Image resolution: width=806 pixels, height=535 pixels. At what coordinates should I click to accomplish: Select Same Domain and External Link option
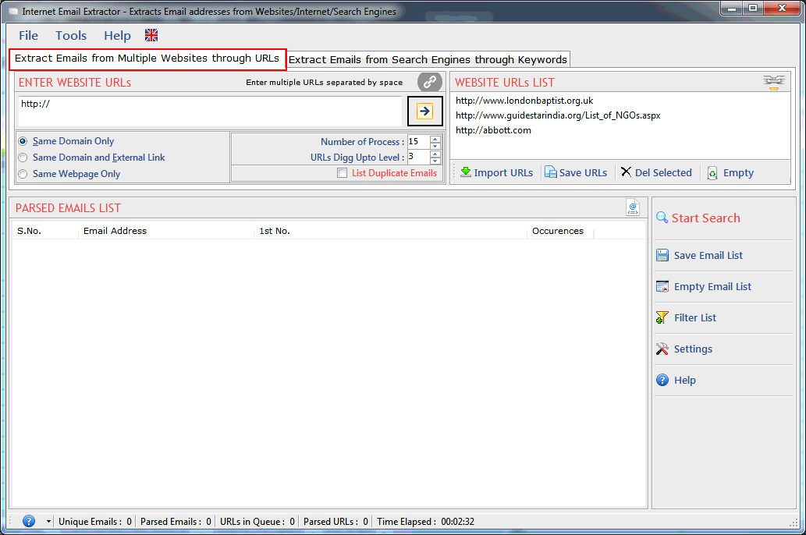pyautogui.click(x=23, y=158)
